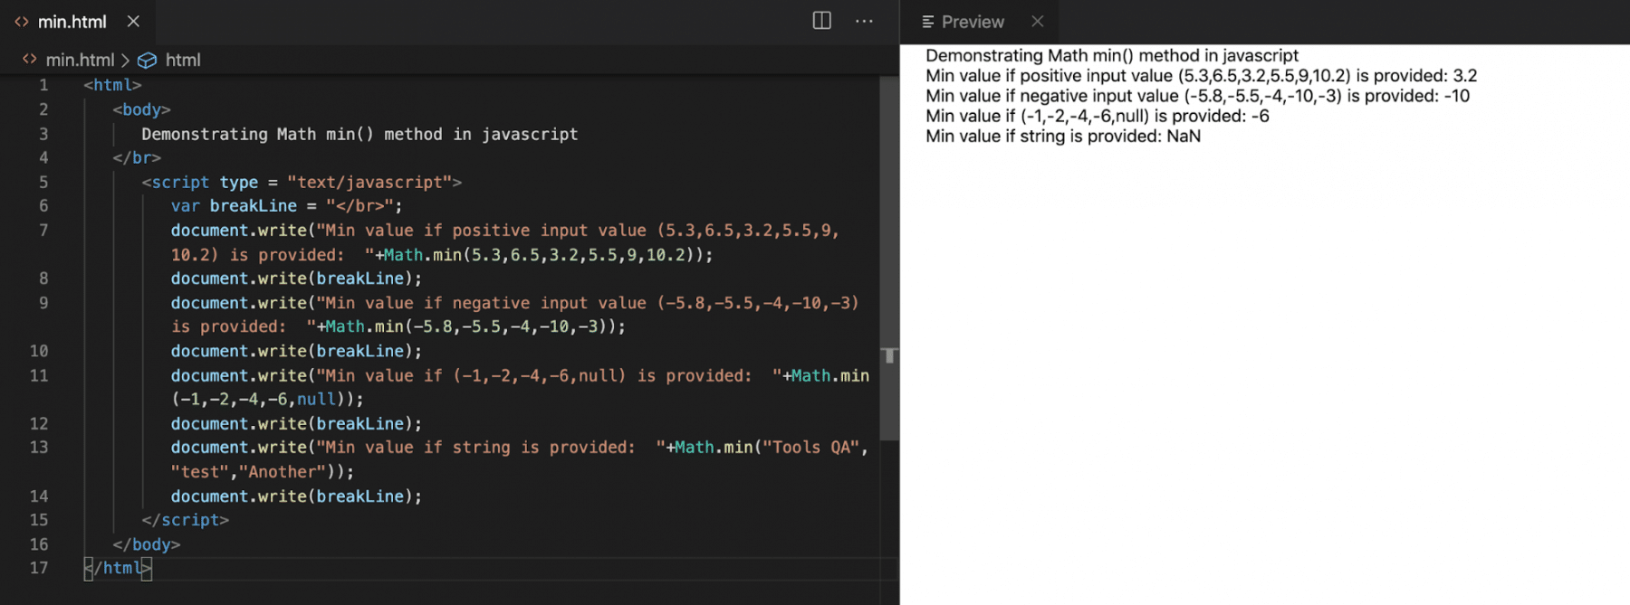Click the breadcrumb separator chevron
Screen dimensions: 1630x605
click(126, 61)
